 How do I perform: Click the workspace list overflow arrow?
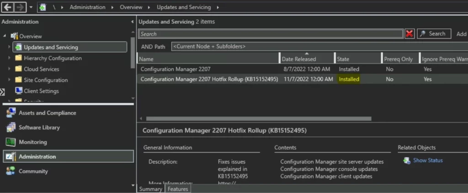[x=133, y=185]
